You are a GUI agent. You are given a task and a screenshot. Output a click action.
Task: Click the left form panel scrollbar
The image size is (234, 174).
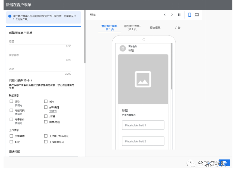[x=85, y=37]
